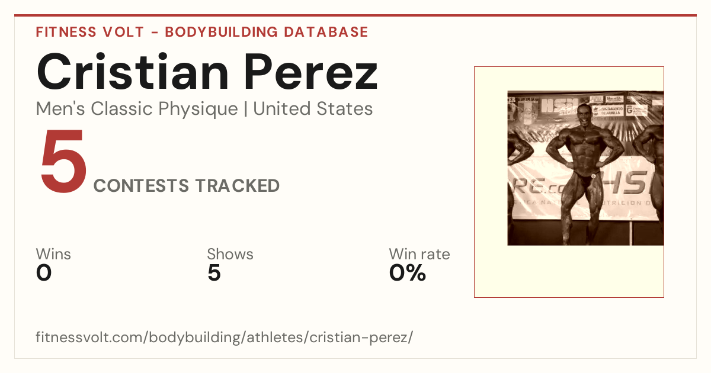711x373 pixels.
Task: Click the Cristian Perez name heading
Action: point(207,72)
